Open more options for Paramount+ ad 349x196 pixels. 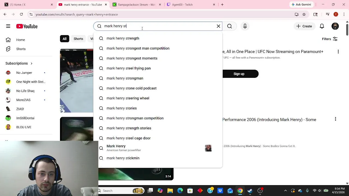tap(338, 52)
